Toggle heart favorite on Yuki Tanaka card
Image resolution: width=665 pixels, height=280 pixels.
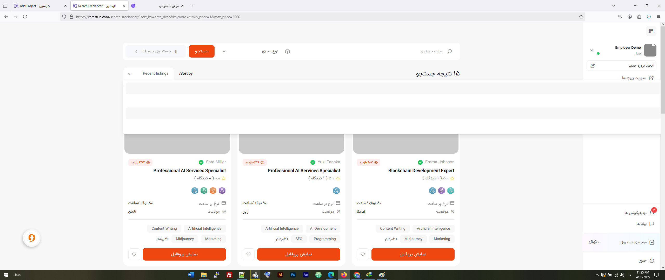[249, 254]
